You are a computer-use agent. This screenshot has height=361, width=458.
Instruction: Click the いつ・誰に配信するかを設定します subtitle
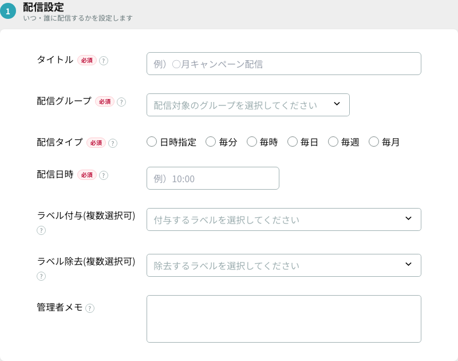[x=78, y=18]
